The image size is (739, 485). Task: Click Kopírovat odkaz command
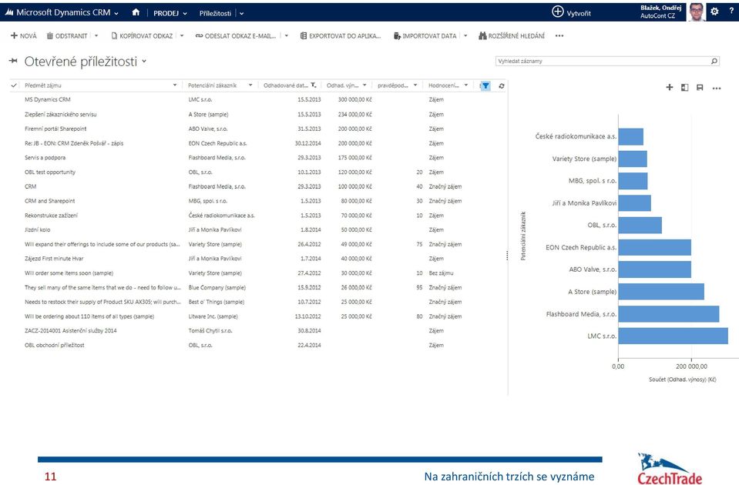(142, 35)
